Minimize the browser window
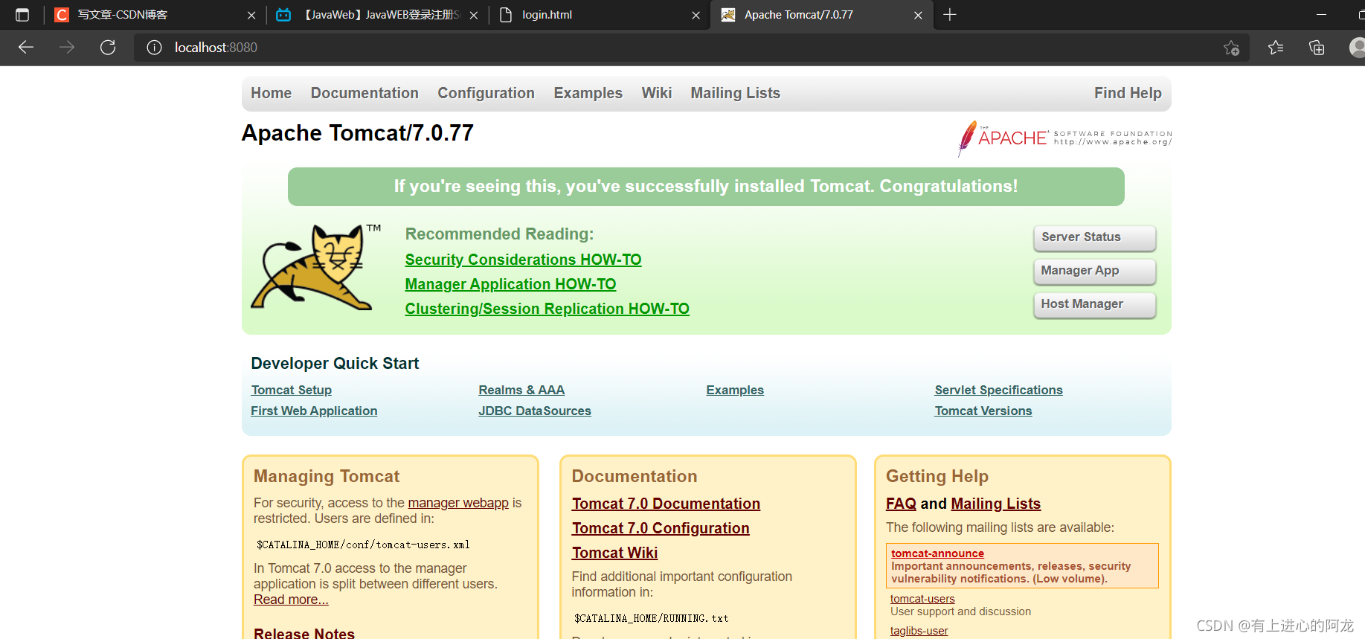1365x639 pixels. (1321, 15)
